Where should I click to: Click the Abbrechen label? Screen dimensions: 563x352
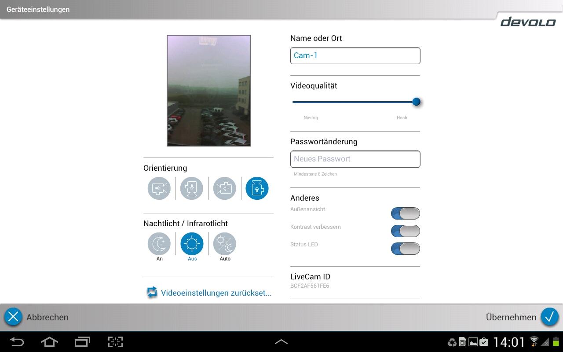[x=48, y=317]
